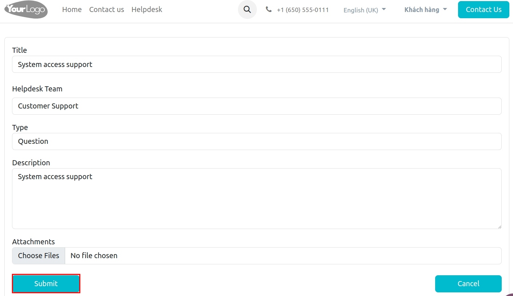This screenshot has width=513, height=296.
Task: Click the Choose Files button
Action: (39, 256)
